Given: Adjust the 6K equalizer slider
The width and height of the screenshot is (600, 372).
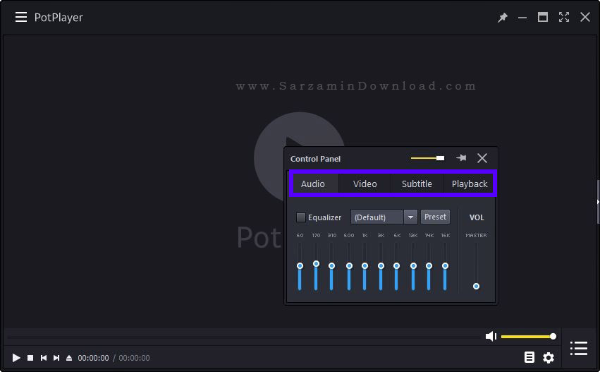Looking at the screenshot, I should coord(396,266).
